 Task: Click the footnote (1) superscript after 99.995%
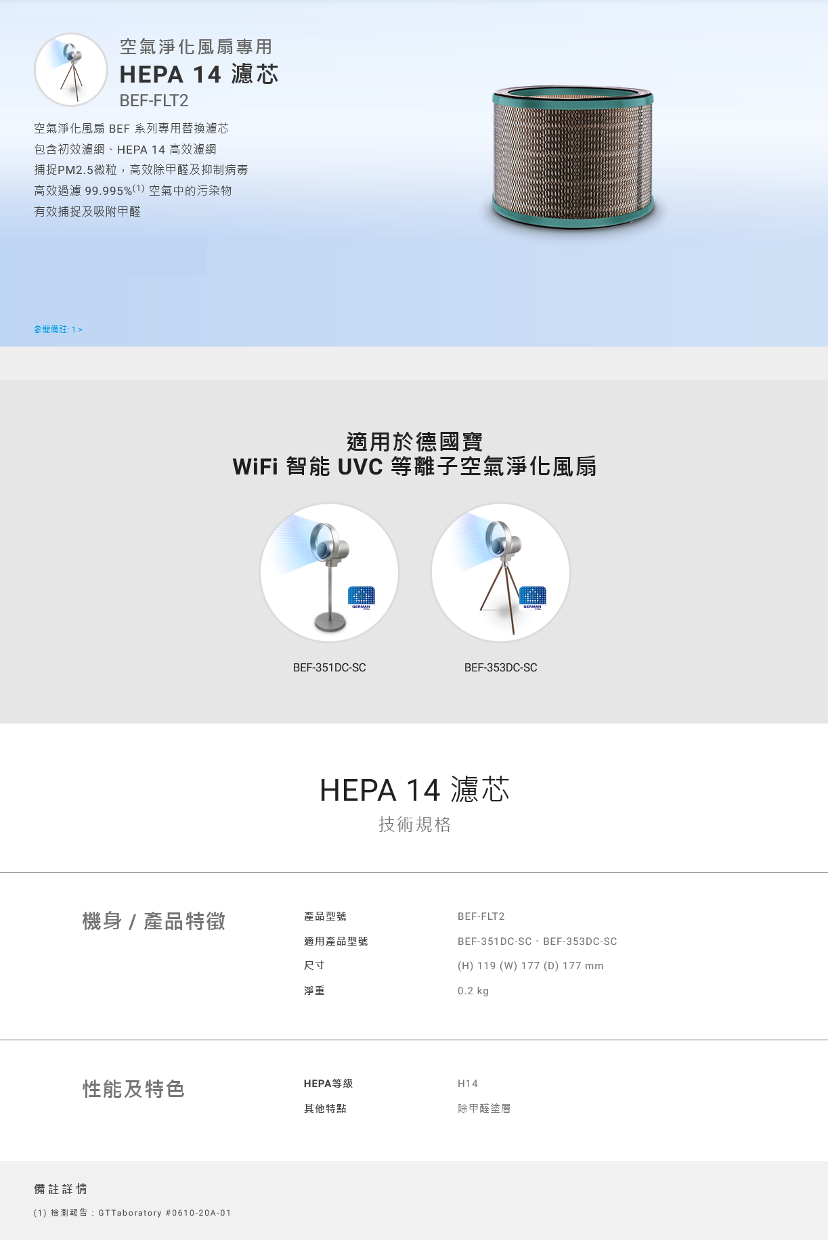[139, 188]
